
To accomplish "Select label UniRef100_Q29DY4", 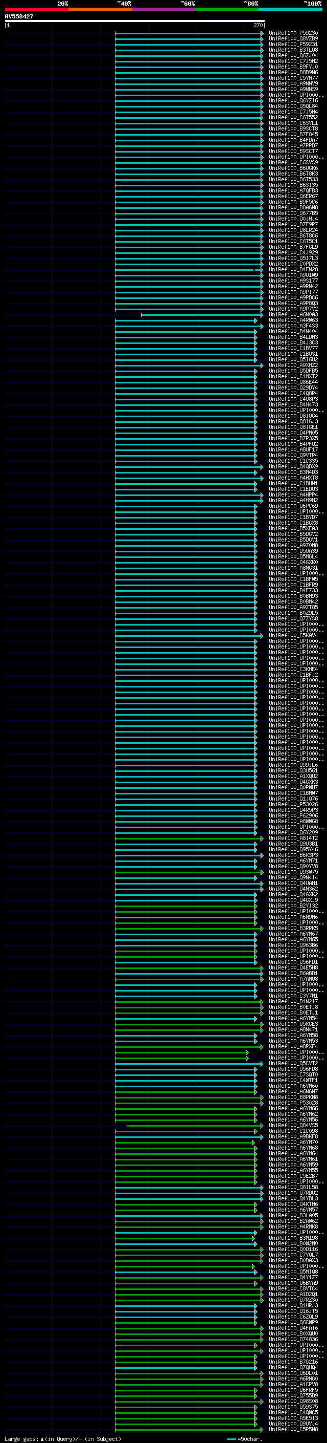I will pos(293,387).
